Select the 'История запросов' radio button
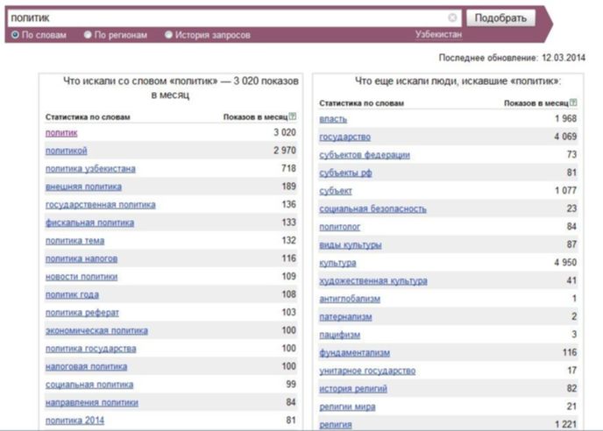Viewport: 603px width, 431px height. (168, 35)
